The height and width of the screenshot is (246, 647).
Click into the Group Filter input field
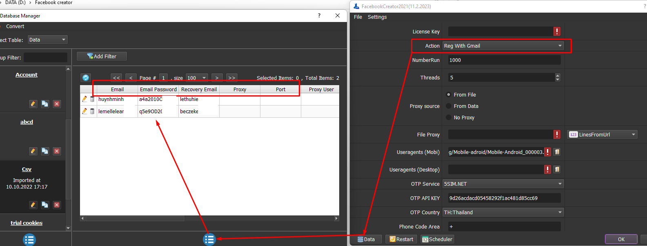46,57
